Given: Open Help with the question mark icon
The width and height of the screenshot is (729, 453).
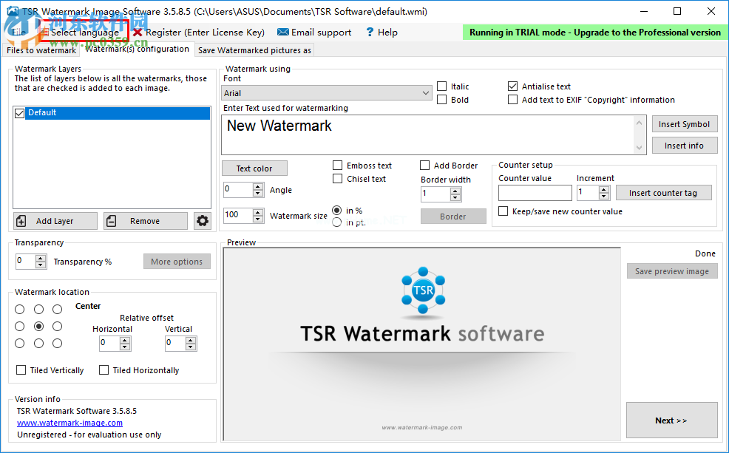Looking at the screenshot, I should point(368,32).
